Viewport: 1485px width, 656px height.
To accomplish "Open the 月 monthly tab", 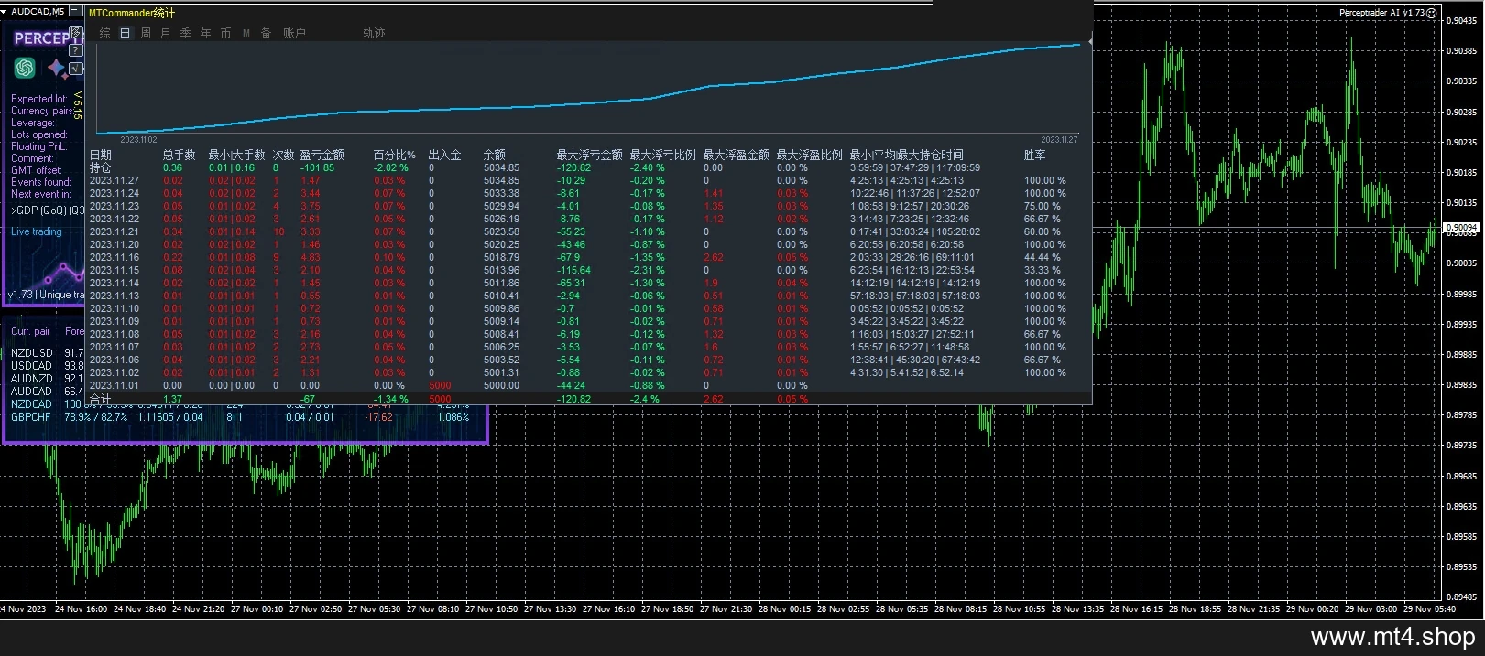I will click(x=165, y=33).
